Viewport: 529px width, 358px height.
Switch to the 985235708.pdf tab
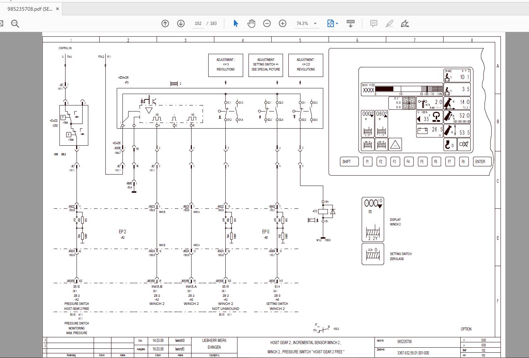click(30, 9)
